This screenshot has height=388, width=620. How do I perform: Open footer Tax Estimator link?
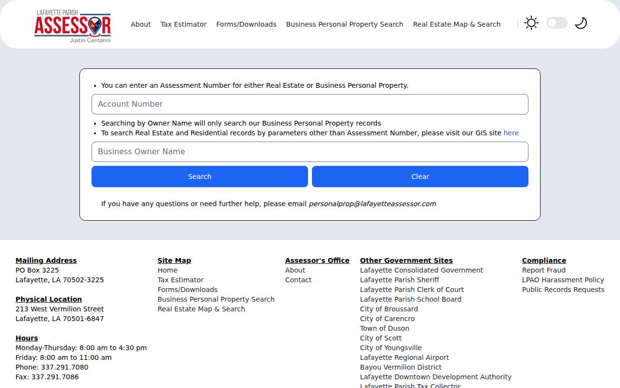[181, 280]
